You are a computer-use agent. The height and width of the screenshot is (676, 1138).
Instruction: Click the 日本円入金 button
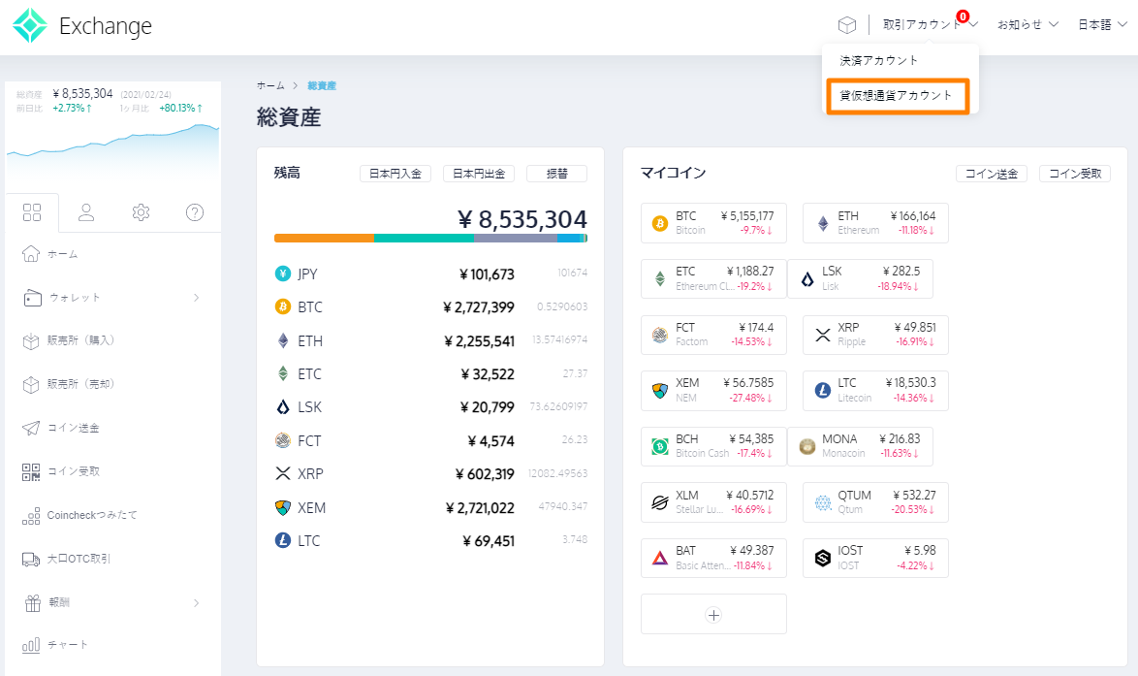pyautogui.click(x=395, y=174)
